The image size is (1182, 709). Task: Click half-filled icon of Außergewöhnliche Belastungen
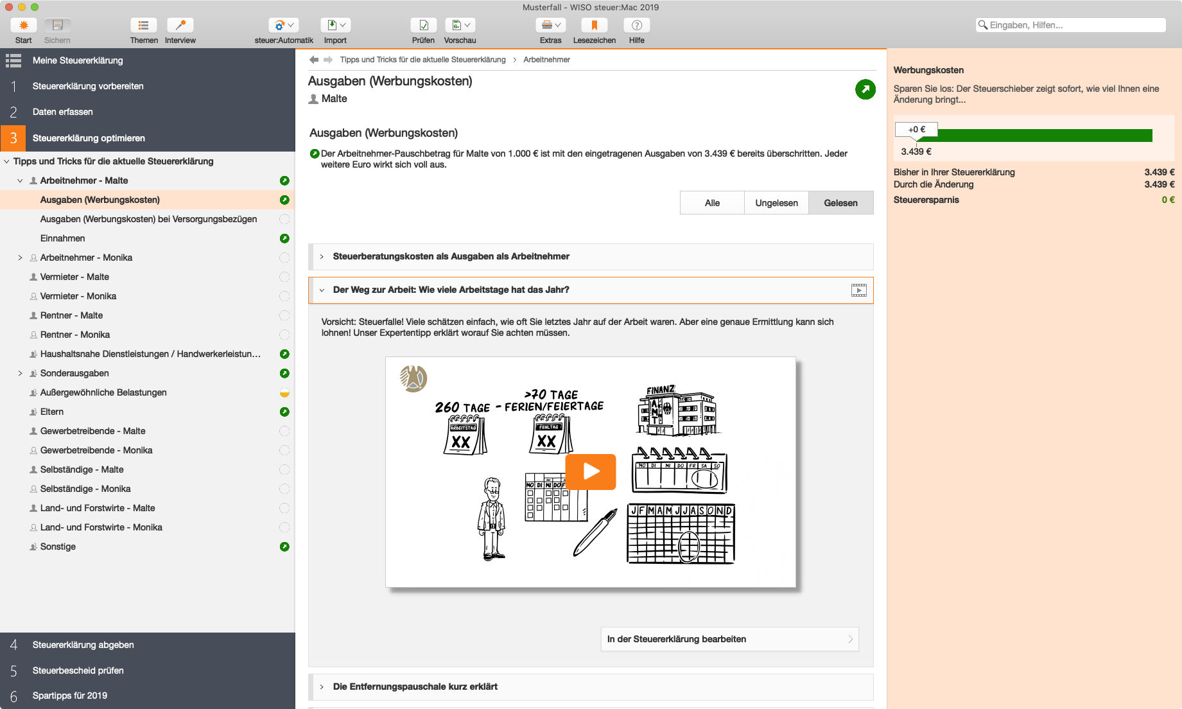(x=284, y=392)
